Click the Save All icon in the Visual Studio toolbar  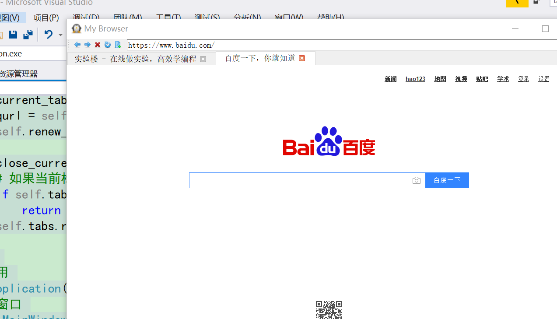(x=28, y=35)
